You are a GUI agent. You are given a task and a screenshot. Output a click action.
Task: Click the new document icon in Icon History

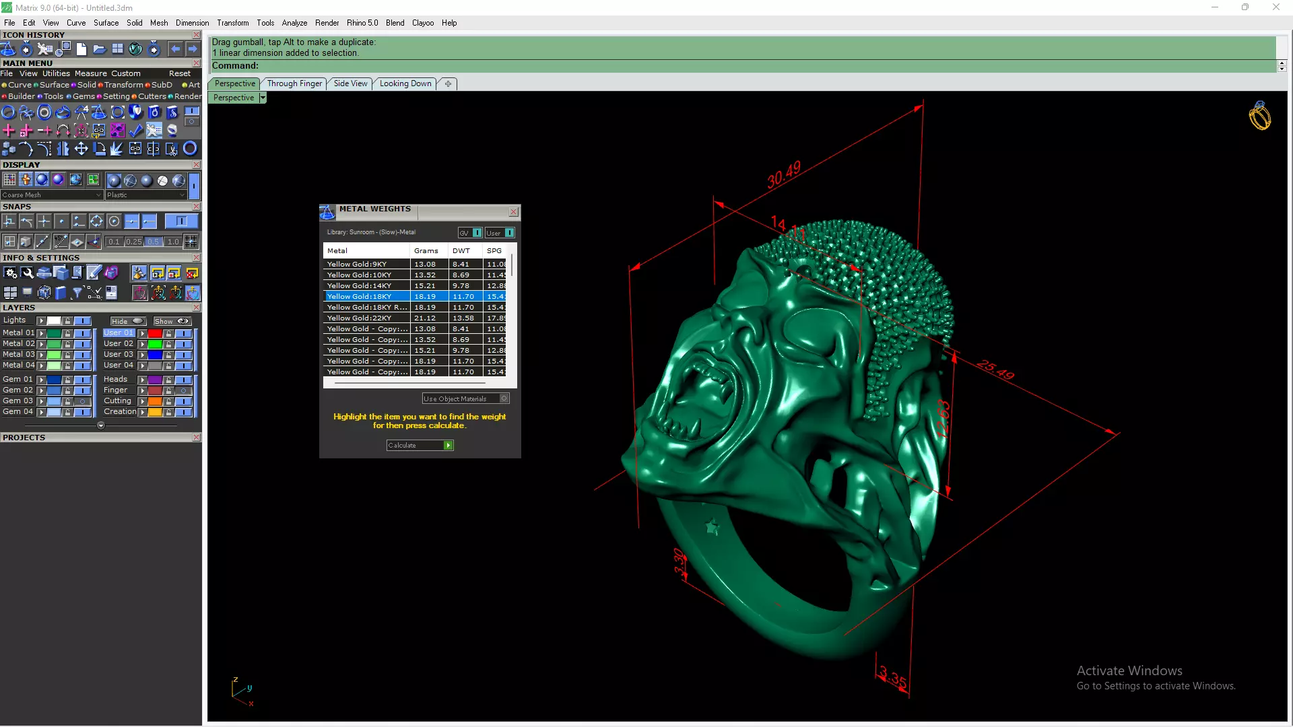81,49
